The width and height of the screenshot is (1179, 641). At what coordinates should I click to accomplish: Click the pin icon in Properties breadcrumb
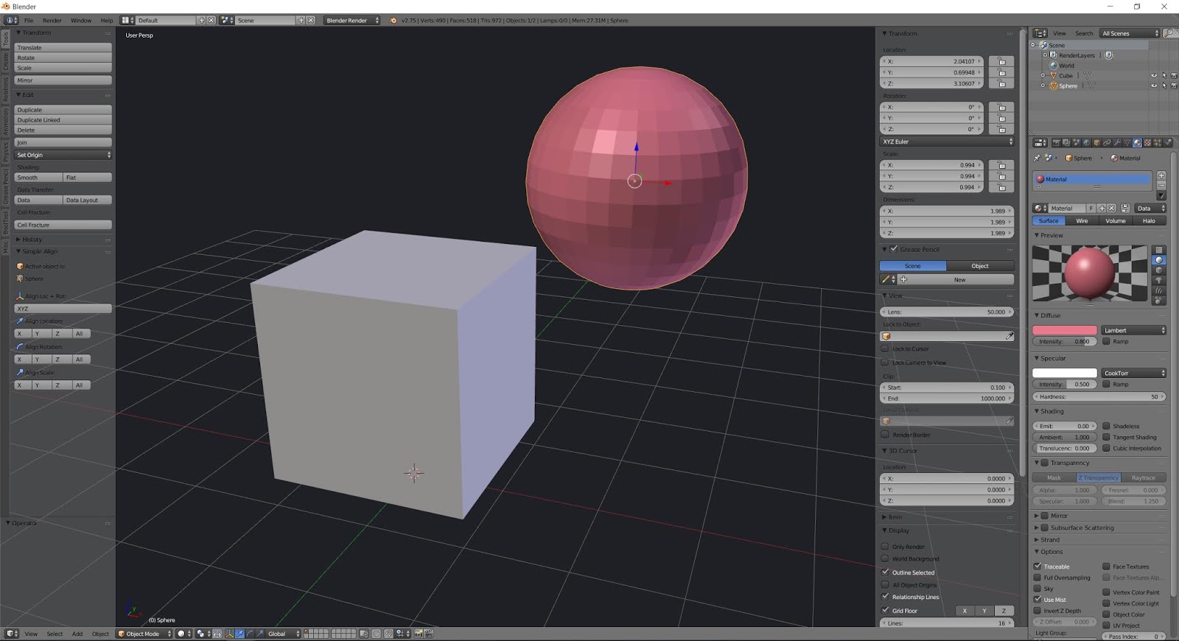1037,158
